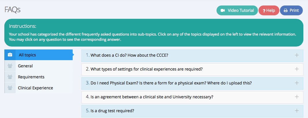Click the printer icon in Print button
Viewport: 308px width, 118px height.
pos(286,10)
